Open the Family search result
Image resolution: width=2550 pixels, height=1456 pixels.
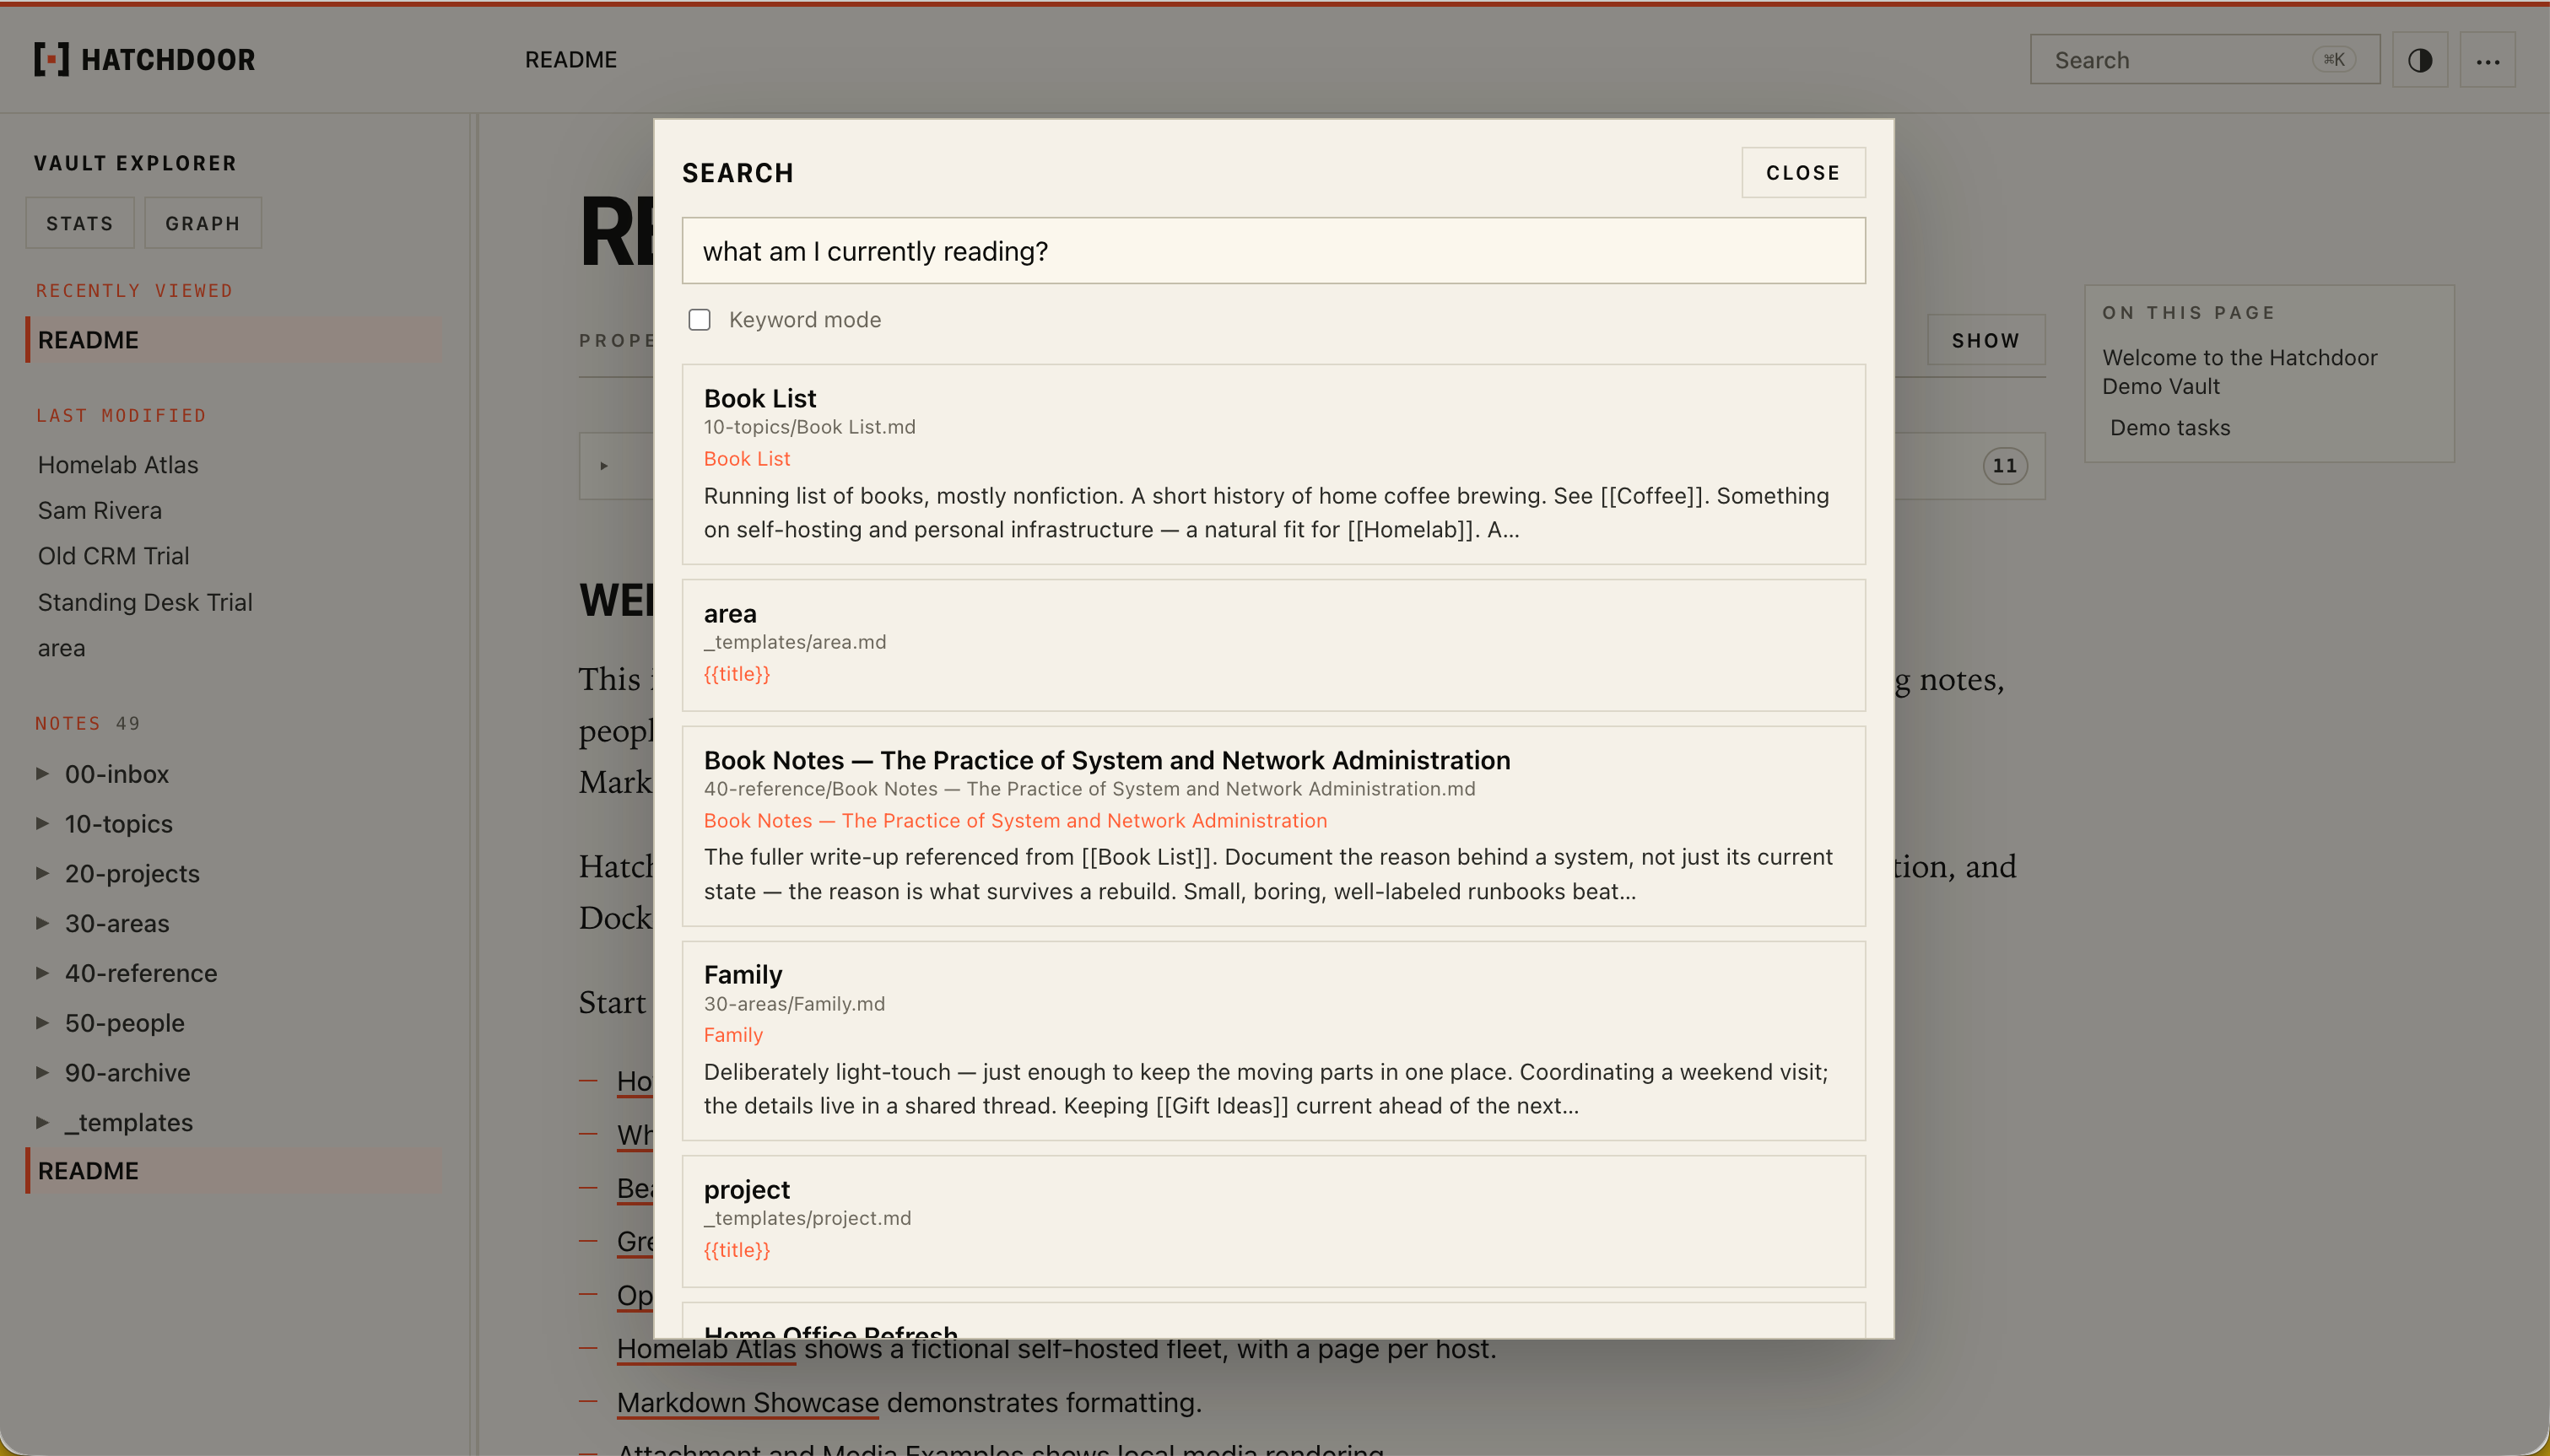pos(1273,1040)
